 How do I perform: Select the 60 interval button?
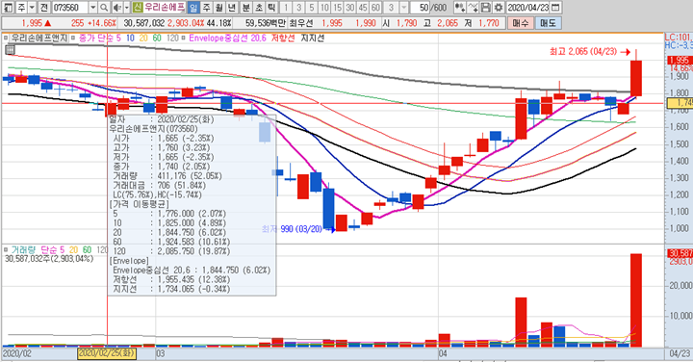pyautogui.click(x=375, y=8)
